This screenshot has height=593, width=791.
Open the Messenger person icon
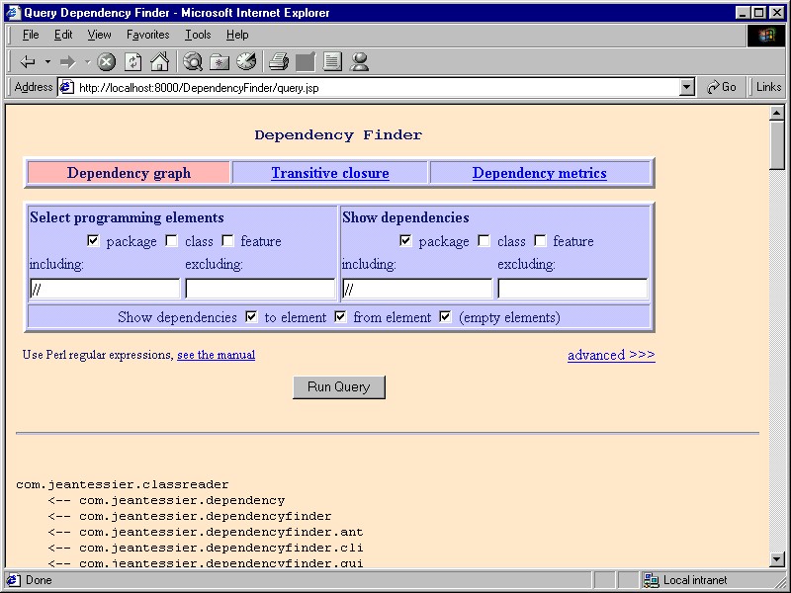[359, 62]
